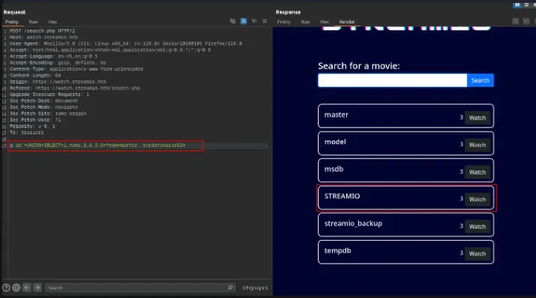Select the top-bottom split layout icon
Viewport: 536px width, 298px height.
pyautogui.click(x=526, y=4)
